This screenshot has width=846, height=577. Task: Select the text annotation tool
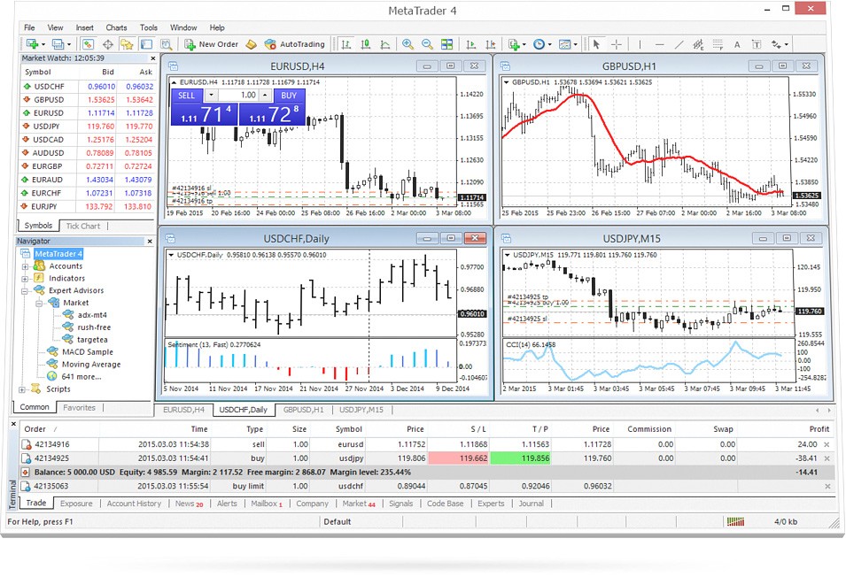(736, 43)
